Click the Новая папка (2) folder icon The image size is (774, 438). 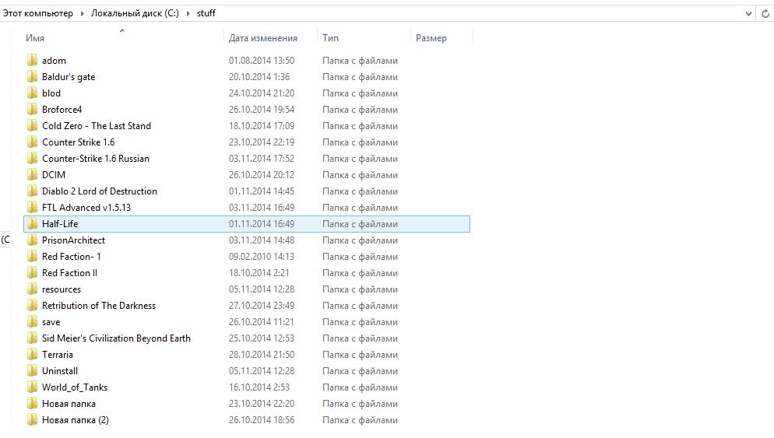click(32, 420)
